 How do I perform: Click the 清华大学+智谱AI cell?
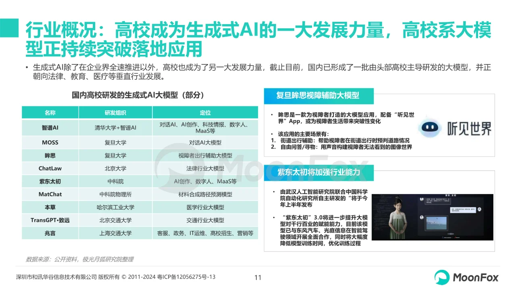click(115, 128)
